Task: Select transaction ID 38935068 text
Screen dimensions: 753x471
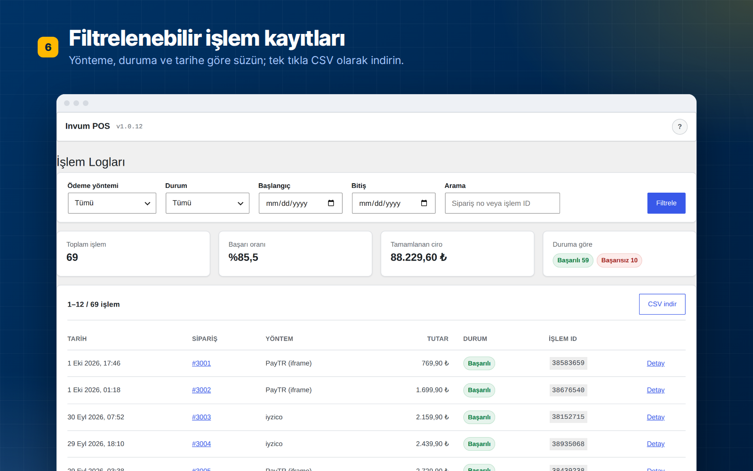Action: (x=568, y=444)
